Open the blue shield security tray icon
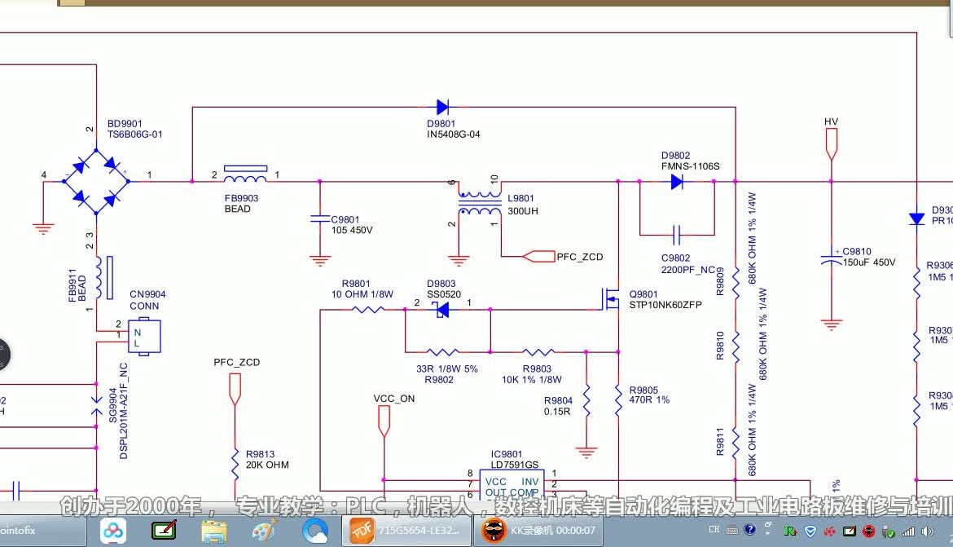The width and height of the screenshot is (953, 547). (809, 531)
